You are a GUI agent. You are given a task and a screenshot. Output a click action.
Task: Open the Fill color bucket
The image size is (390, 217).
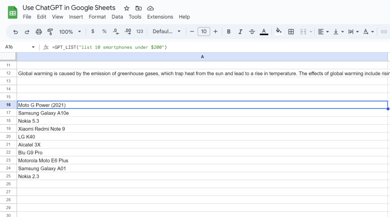tap(279, 32)
